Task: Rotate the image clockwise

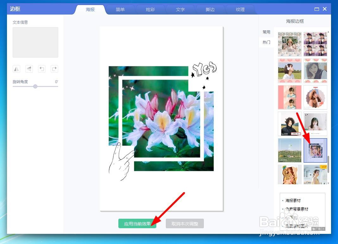Action: (54, 69)
